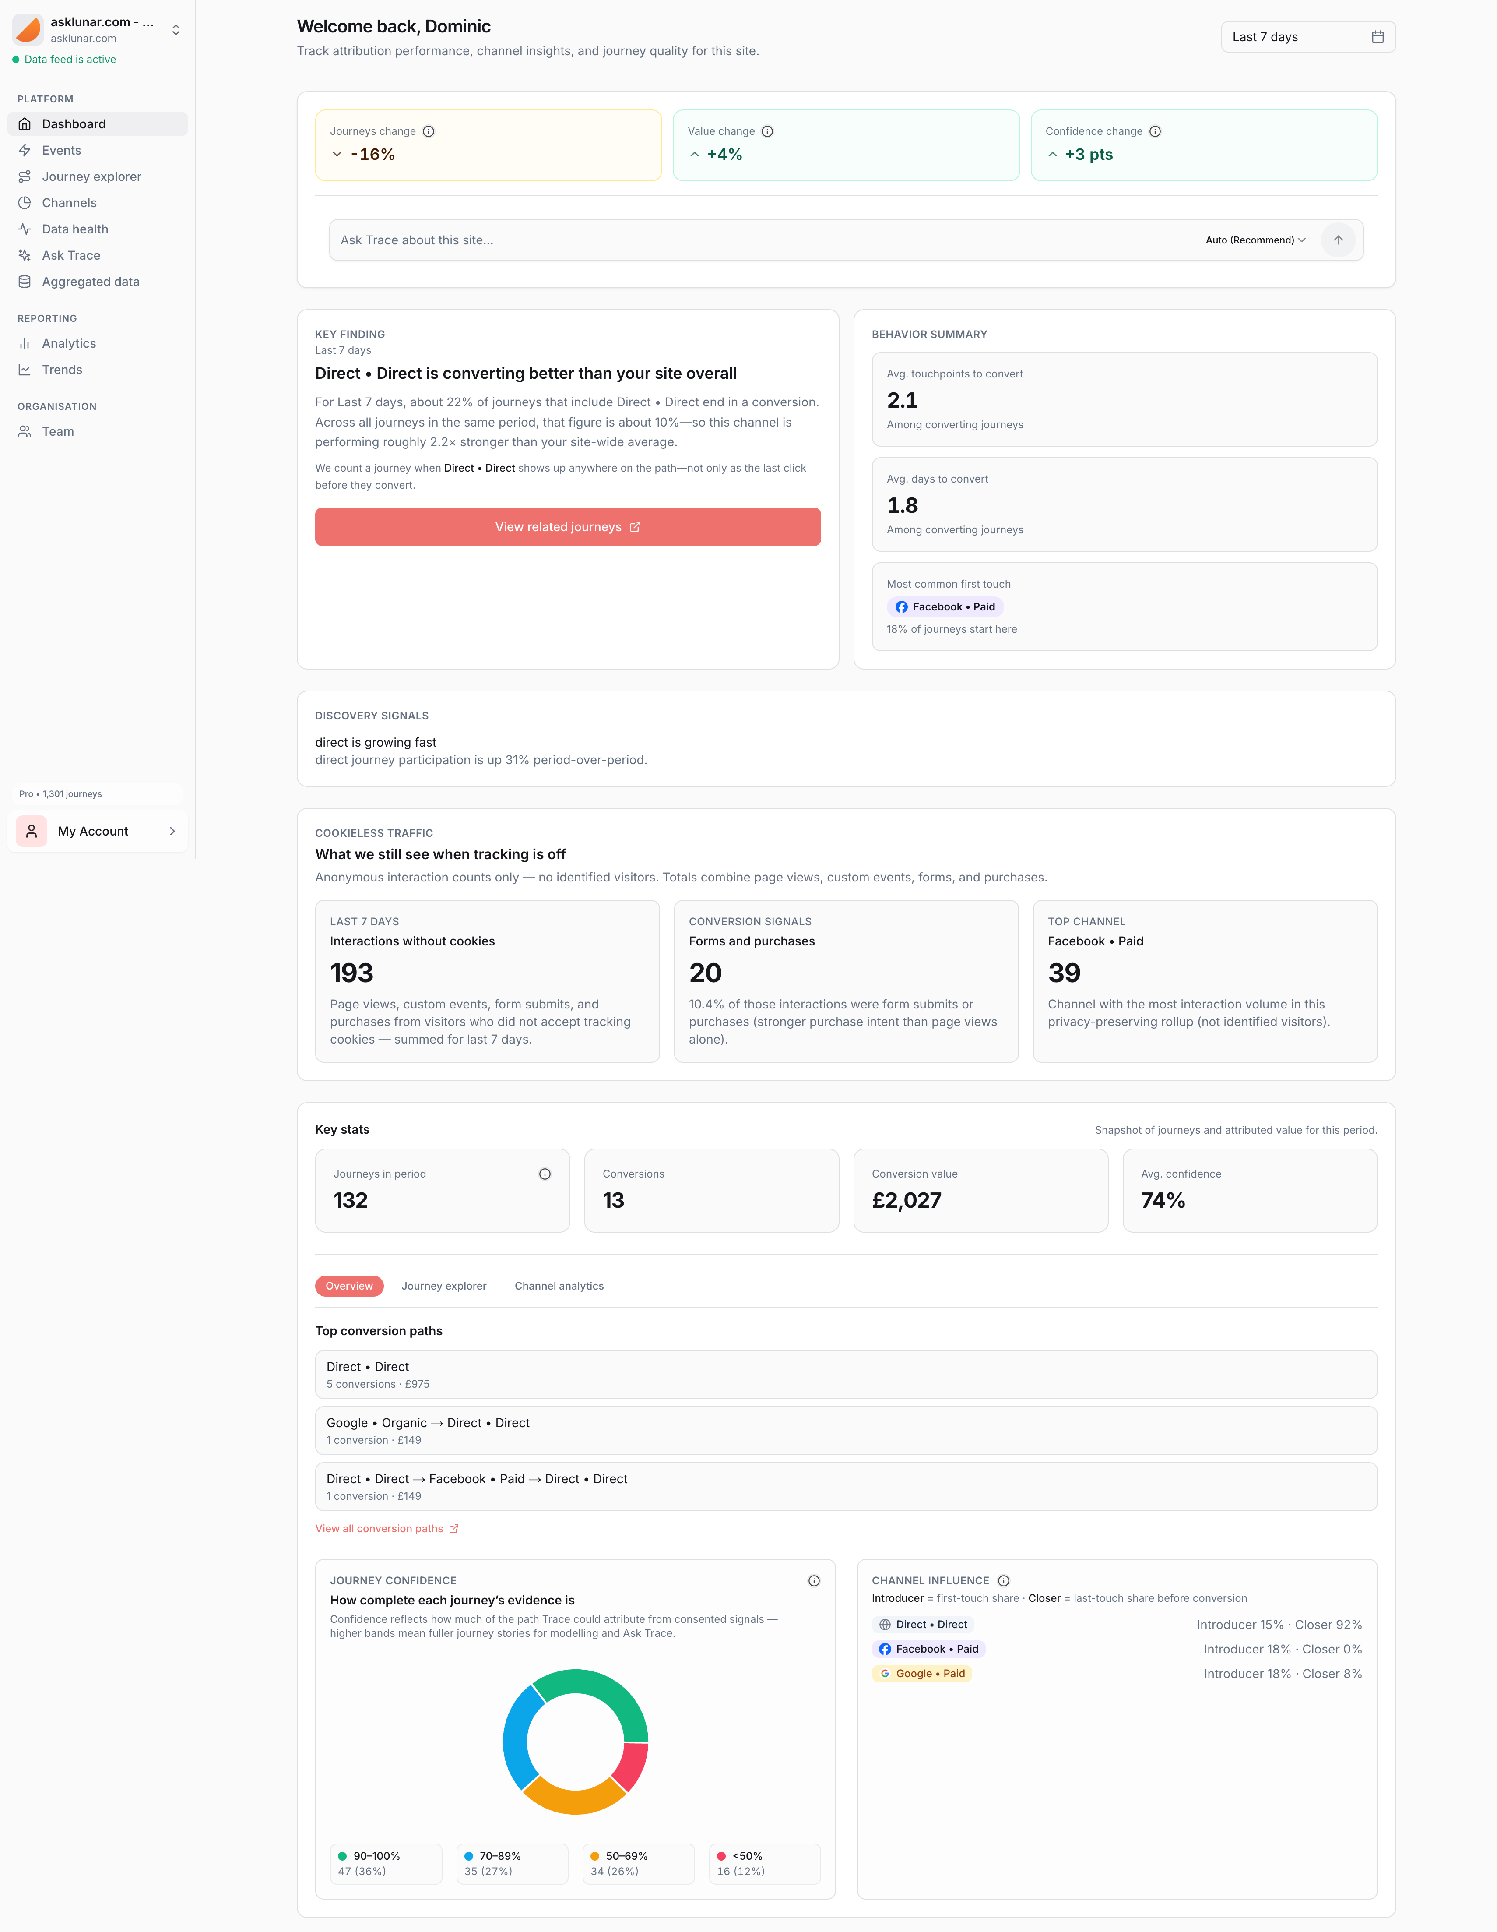The width and height of the screenshot is (1497, 1932).
Task: Click the send arrow in Ask Trace box
Action: click(1338, 240)
